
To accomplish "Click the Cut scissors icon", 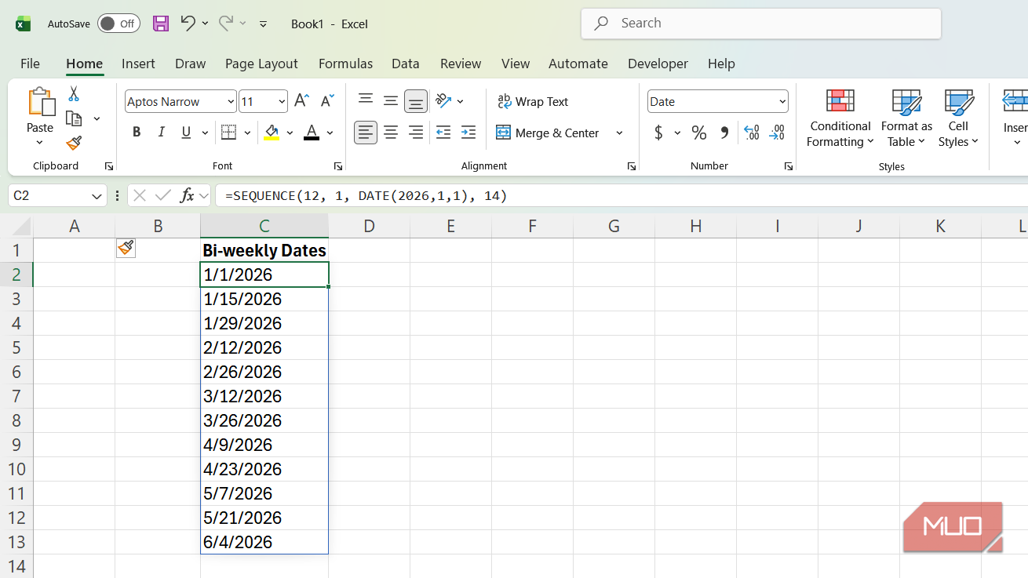I will 74,94.
